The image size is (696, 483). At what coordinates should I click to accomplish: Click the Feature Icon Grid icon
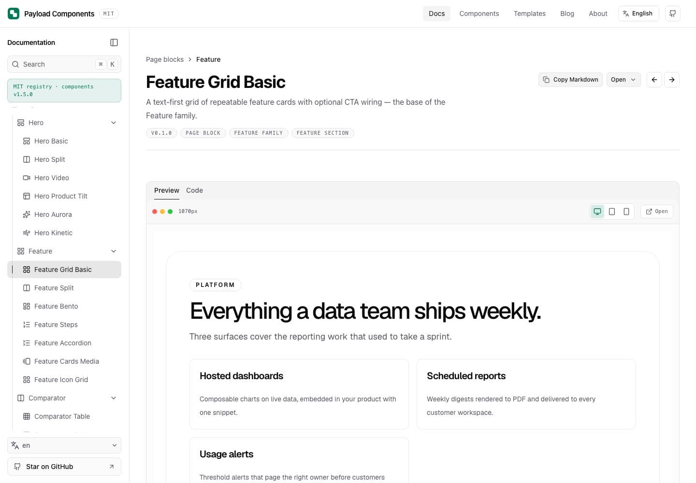click(x=27, y=380)
